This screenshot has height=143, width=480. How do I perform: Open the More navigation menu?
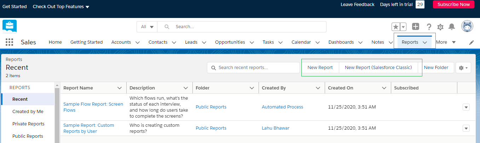pos(446,42)
